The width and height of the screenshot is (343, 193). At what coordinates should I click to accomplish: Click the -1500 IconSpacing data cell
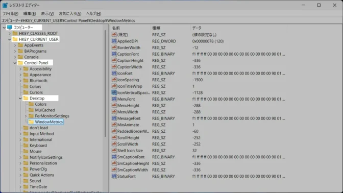198,80
